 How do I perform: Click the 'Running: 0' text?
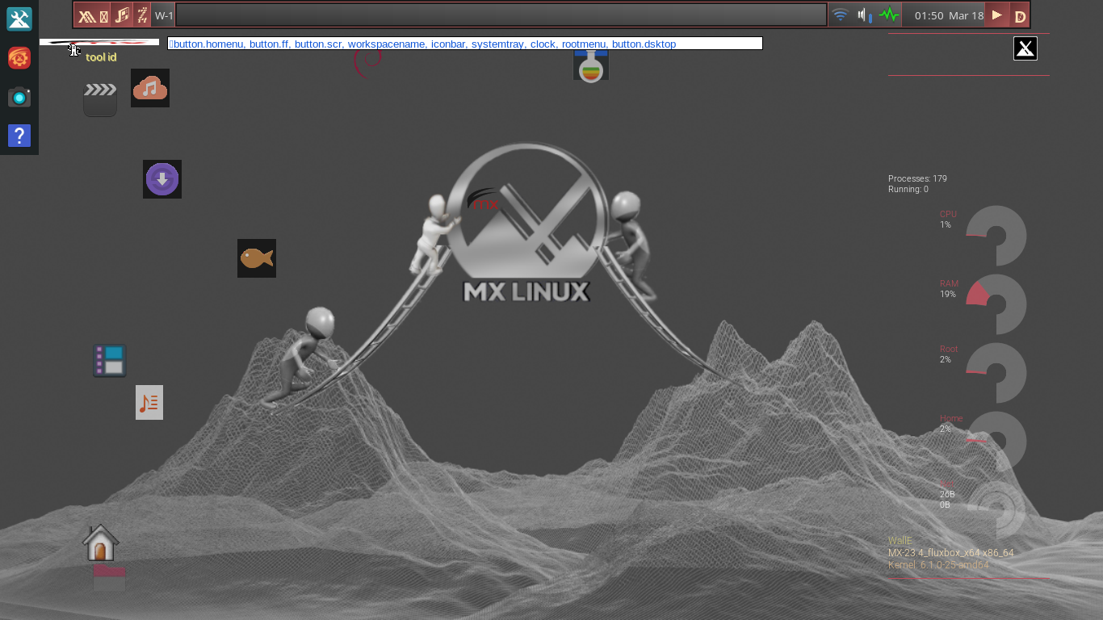[908, 189]
